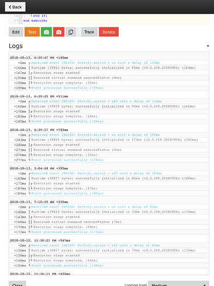Clear the logs with Clear button
This screenshot has width=214, height=286.
click(x=17, y=284)
